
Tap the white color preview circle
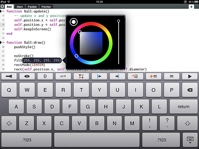click(x=74, y=22)
